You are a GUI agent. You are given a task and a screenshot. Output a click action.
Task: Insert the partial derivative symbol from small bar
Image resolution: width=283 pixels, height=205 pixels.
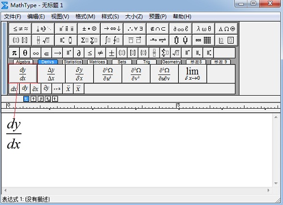(x=79, y=53)
